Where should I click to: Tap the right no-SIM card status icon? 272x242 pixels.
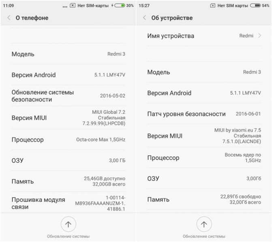(213, 6)
